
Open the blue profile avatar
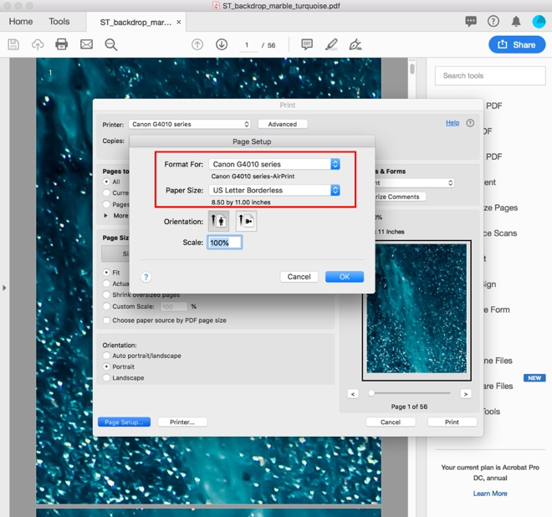539,22
